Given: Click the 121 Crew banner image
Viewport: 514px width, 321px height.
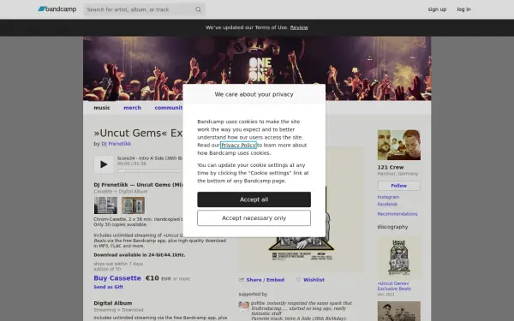Looking at the screenshot, I should click(x=257, y=68).
